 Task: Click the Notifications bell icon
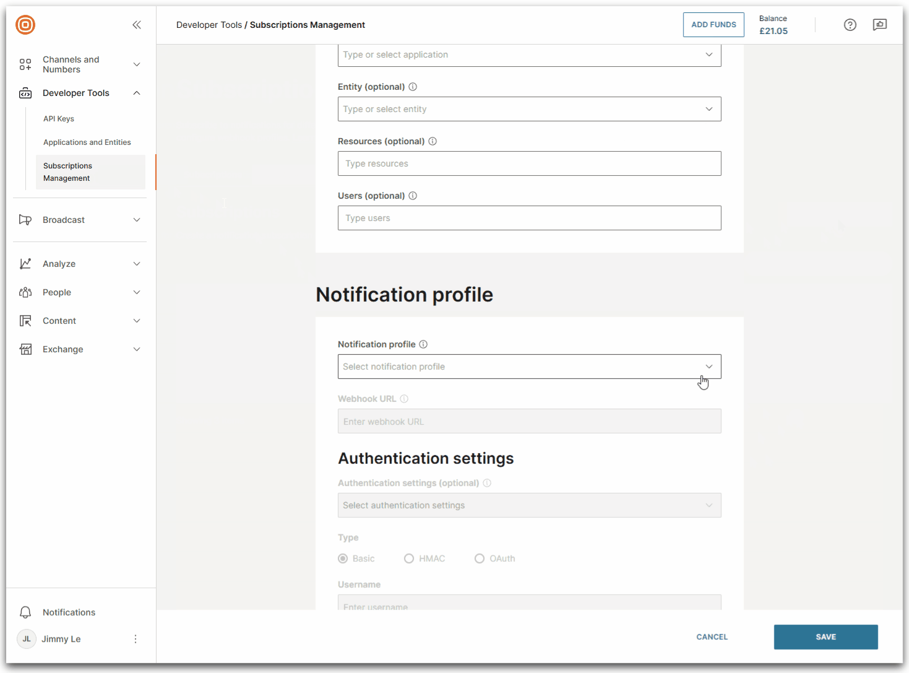coord(25,612)
